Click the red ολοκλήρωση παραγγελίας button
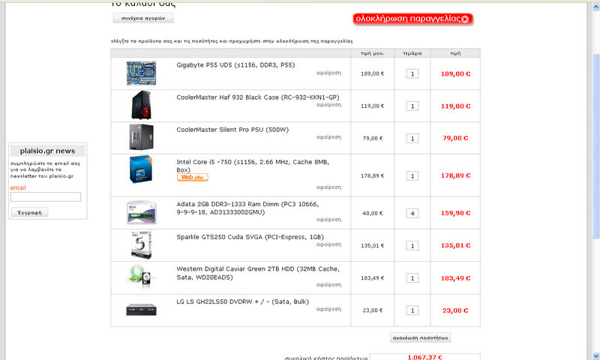Viewport: 600px width, 360px height. pyautogui.click(x=413, y=19)
